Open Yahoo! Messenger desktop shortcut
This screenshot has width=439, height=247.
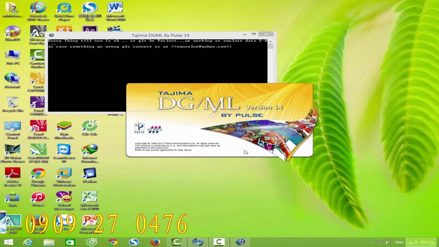pos(64,201)
